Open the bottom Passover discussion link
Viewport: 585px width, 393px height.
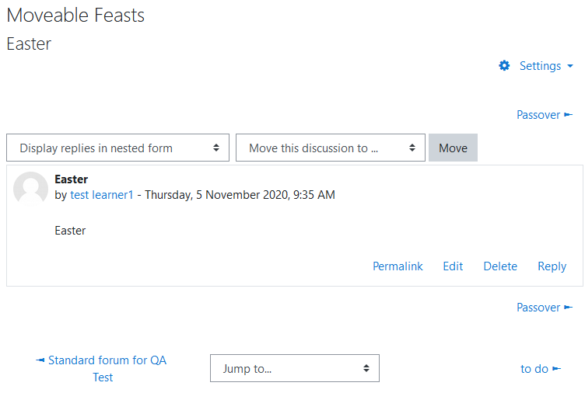538,308
